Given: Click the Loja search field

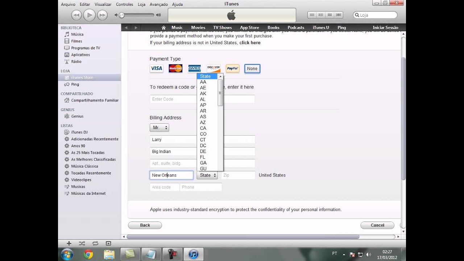Looking at the screenshot, I should pyautogui.click(x=375, y=15).
